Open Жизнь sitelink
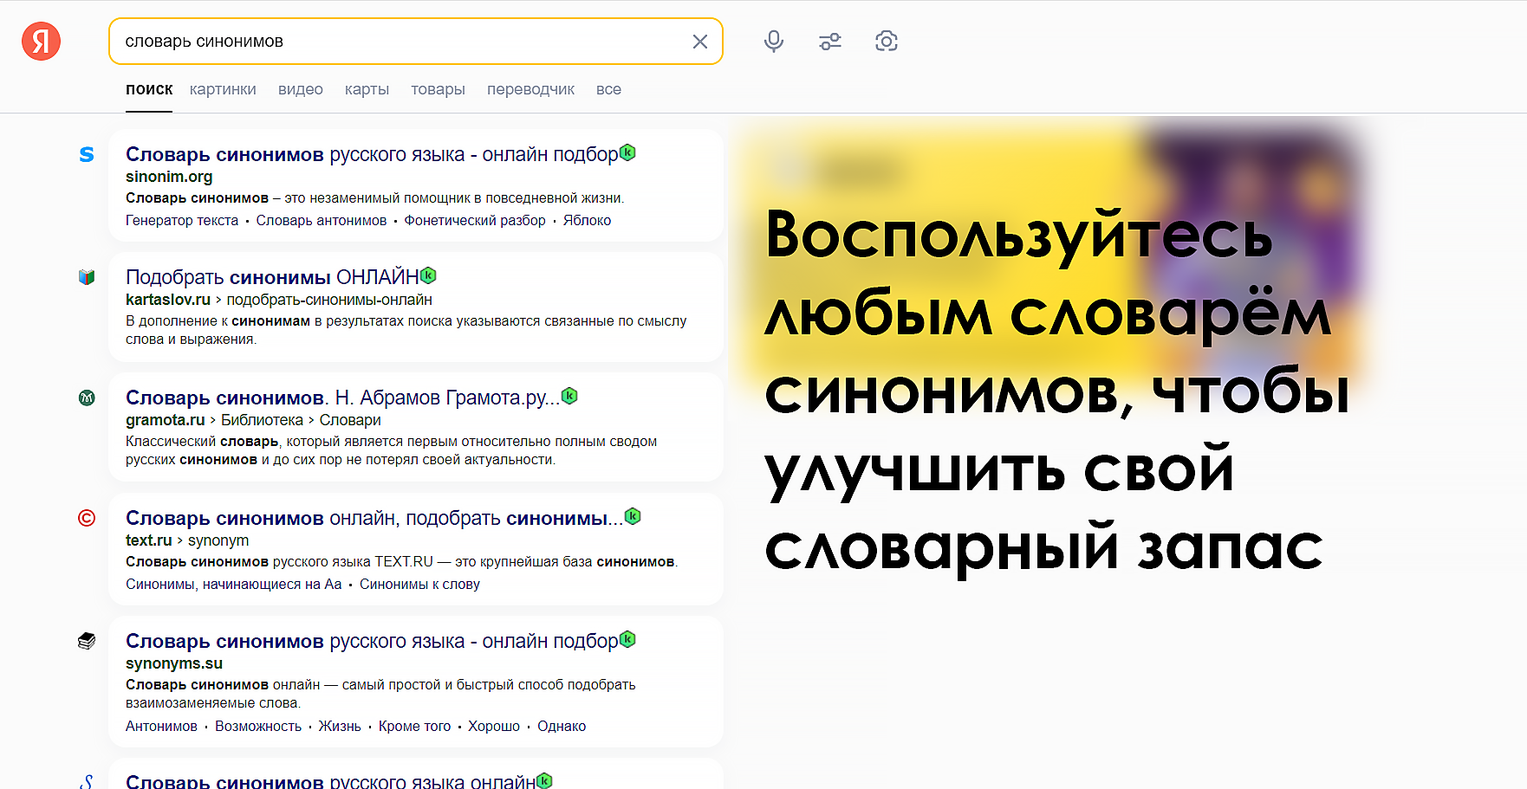The width and height of the screenshot is (1527, 789). pos(340,727)
